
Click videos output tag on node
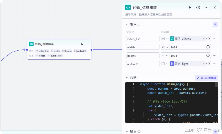pos(41,56)
